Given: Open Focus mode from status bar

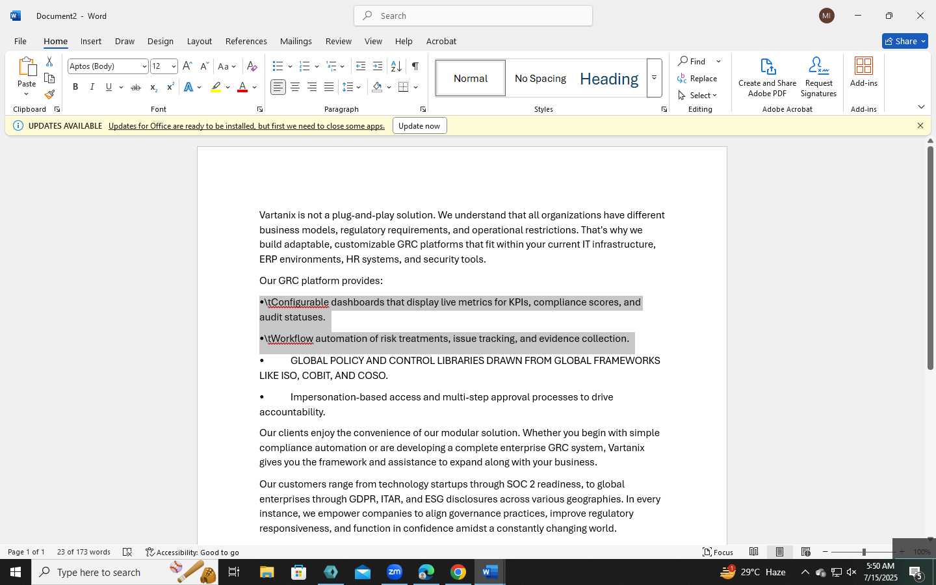Looking at the screenshot, I should [718, 552].
